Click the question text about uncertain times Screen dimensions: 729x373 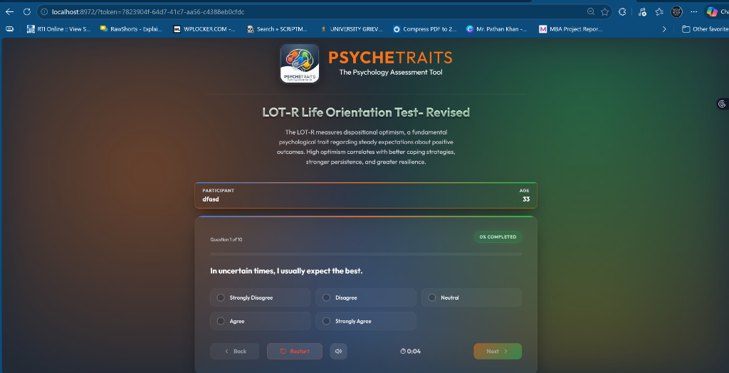[286, 271]
